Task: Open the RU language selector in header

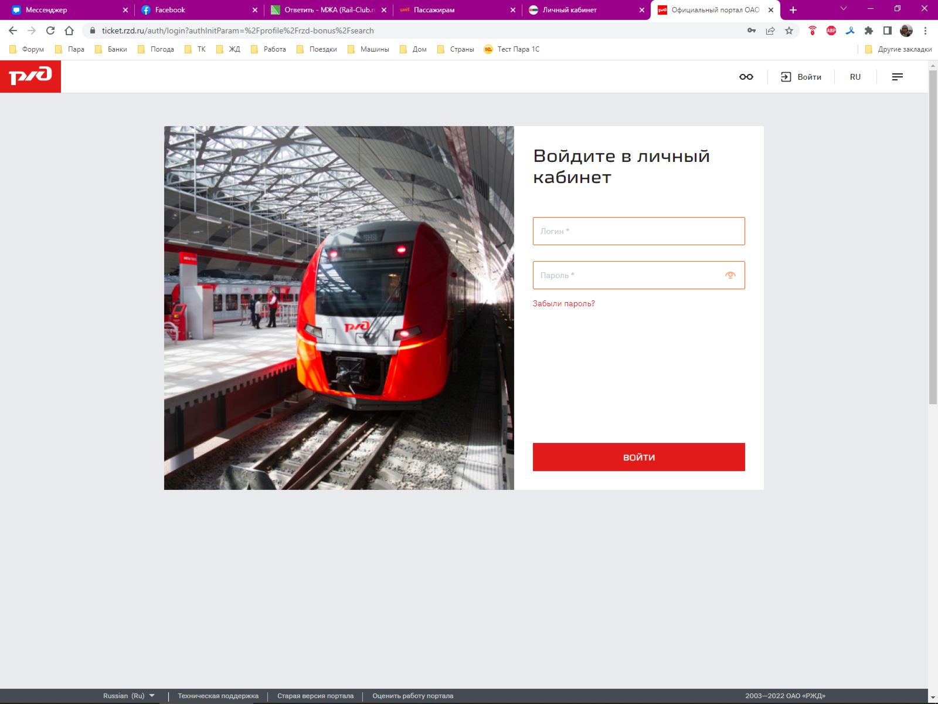Action: tap(855, 77)
